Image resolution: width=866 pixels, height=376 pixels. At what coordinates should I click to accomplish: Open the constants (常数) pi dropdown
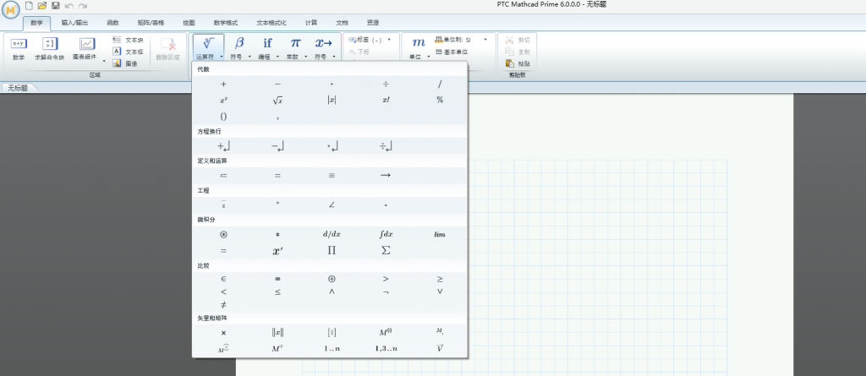pos(295,49)
